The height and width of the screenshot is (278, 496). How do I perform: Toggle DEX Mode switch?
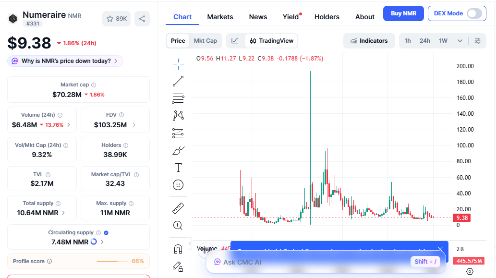pyautogui.click(x=474, y=13)
